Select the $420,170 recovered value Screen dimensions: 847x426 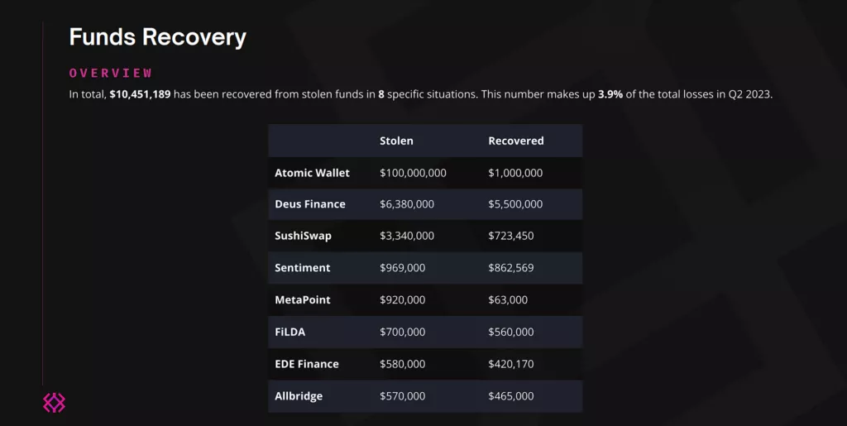(x=510, y=364)
